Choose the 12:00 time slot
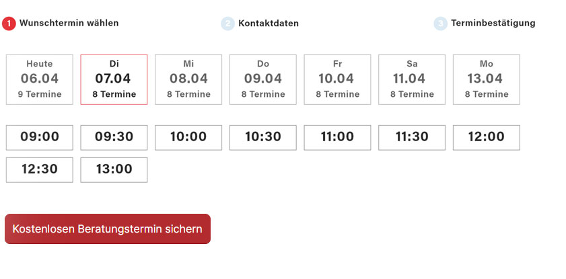Screen dimensions: 566x279 point(486,137)
